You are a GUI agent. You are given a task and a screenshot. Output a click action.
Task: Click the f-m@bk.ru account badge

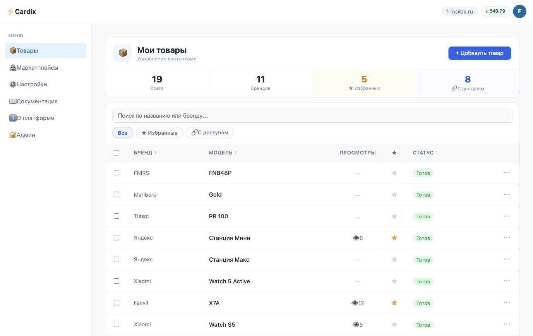[x=459, y=12]
